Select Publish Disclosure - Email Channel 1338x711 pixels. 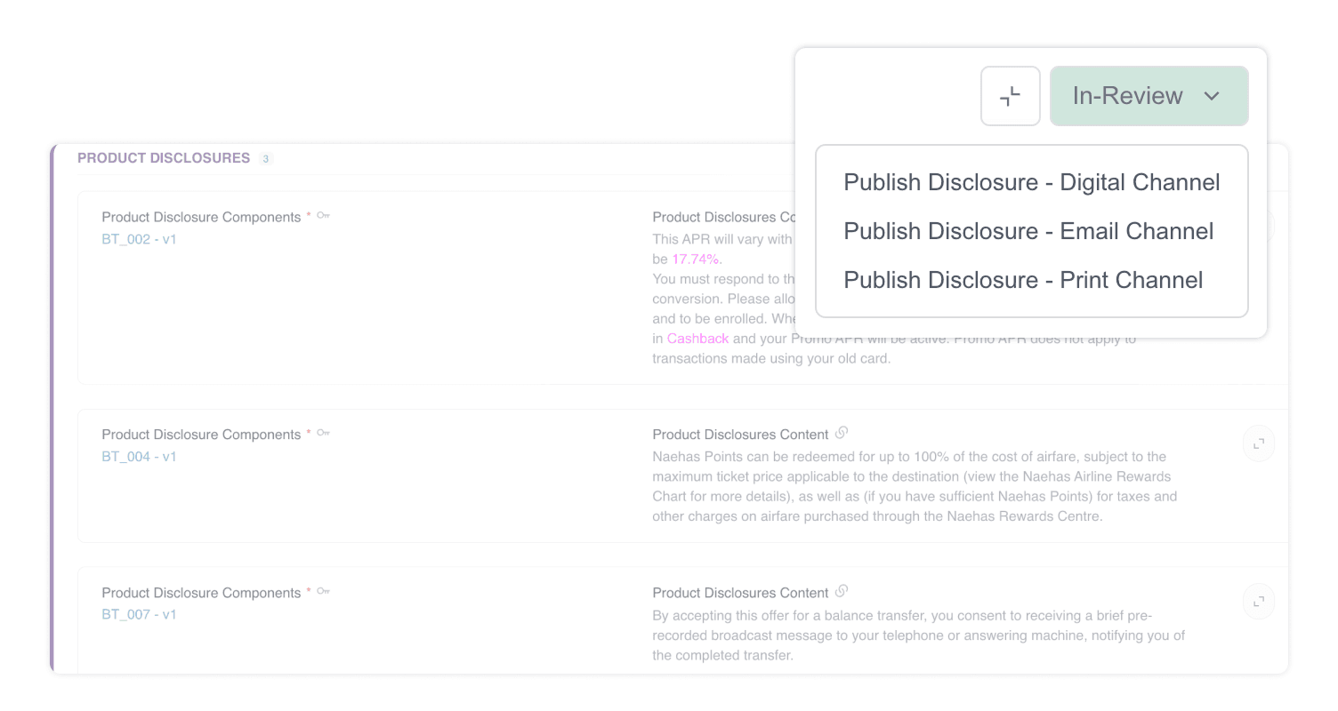coord(1028,231)
